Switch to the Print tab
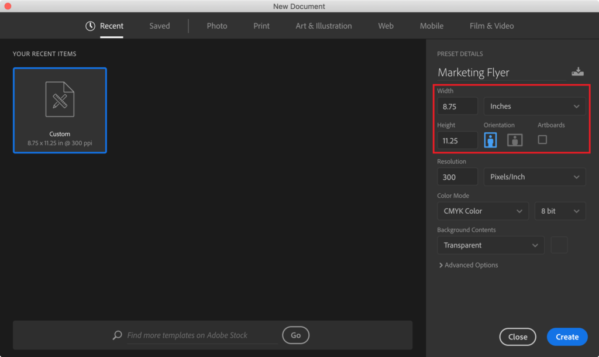 point(261,26)
